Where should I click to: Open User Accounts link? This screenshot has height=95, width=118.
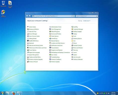click(x=77, y=57)
